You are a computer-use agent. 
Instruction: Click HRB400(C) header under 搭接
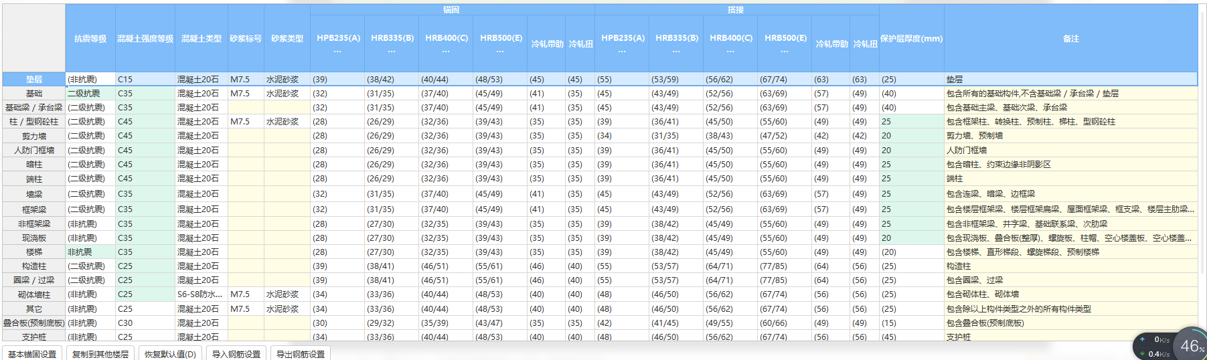pyautogui.click(x=730, y=43)
